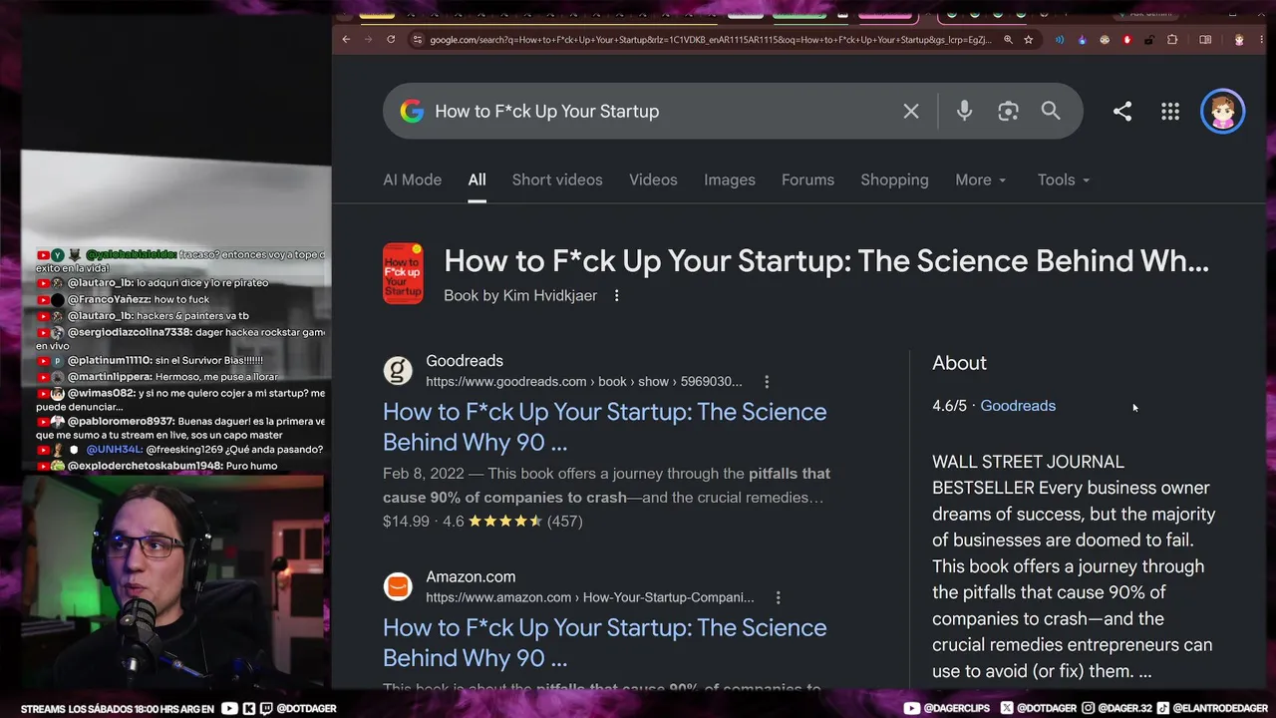The image size is (1276, 718).
Task: Clear the search box with the X
Action: (x=911, y=111)
